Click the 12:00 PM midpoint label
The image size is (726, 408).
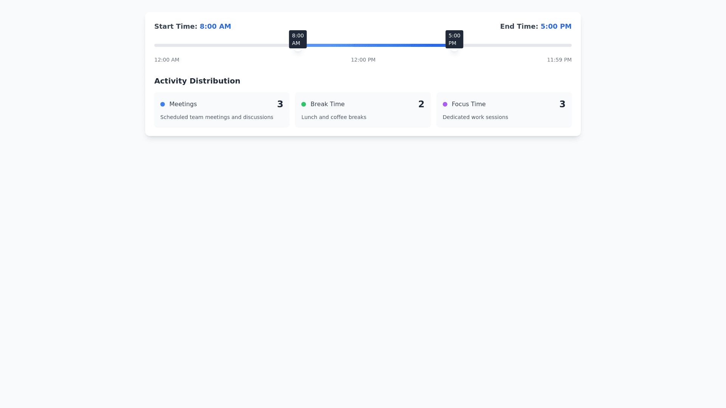363,60
